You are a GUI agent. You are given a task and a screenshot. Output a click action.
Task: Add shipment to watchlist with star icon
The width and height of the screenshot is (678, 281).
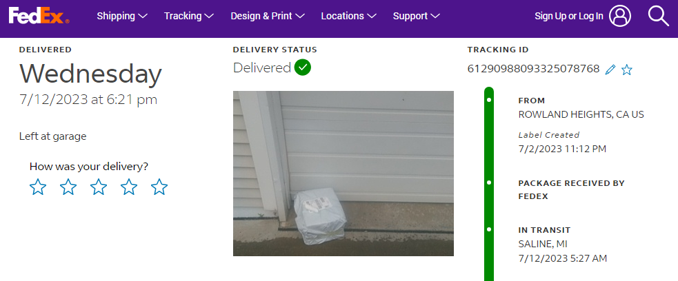626,70
